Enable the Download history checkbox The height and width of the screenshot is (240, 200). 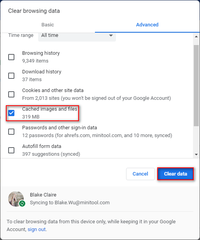(x=11, y=76)
